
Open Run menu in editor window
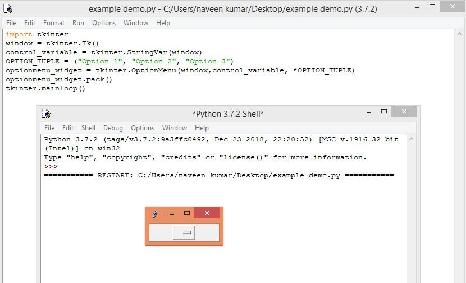[78, 23]
